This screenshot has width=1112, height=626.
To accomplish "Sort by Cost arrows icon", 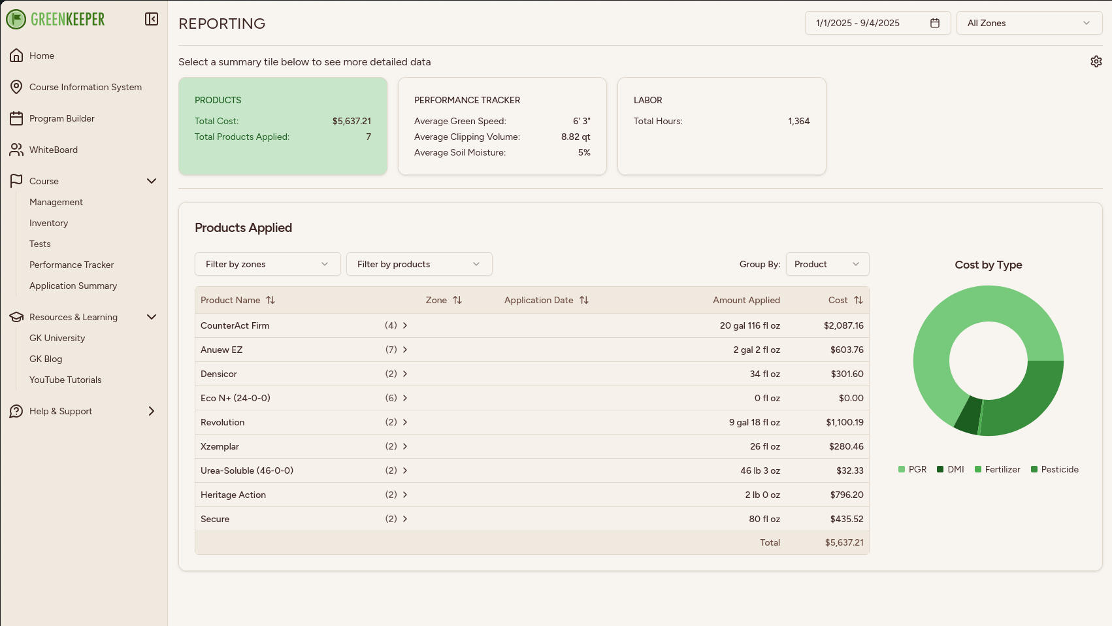I will click(x=859, y=300).
